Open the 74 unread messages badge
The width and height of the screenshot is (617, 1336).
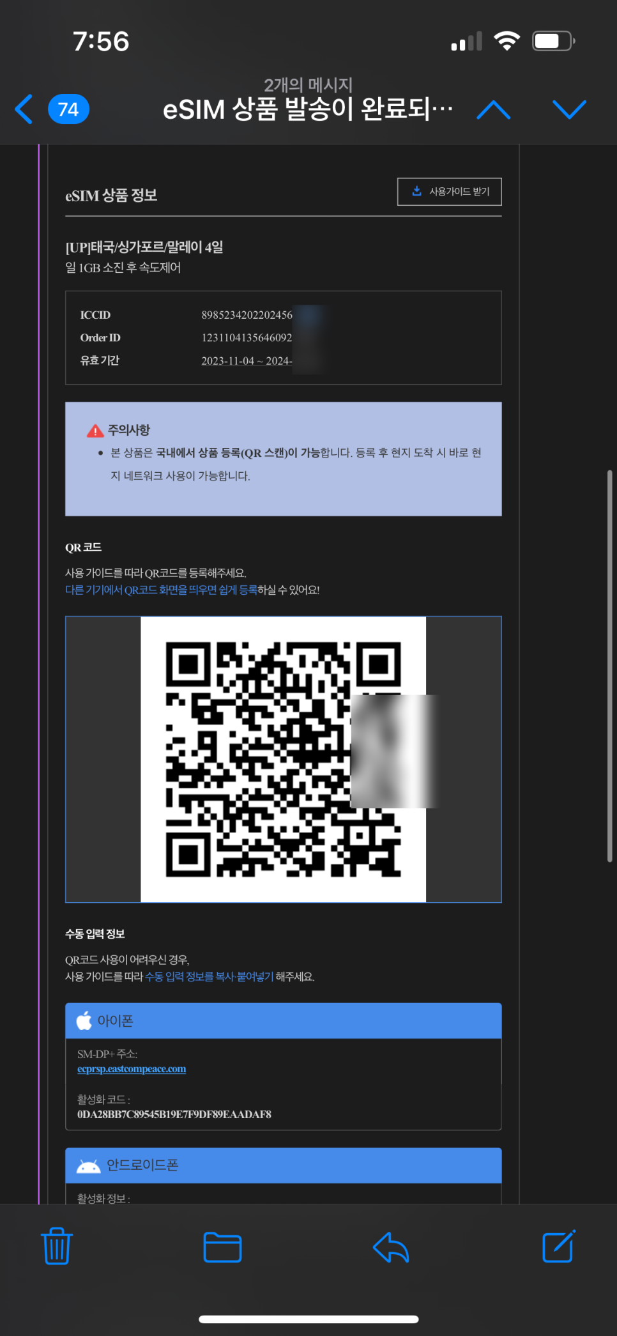point(68,109)
